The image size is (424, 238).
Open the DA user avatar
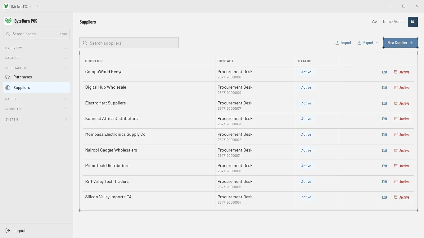(413, 22)
